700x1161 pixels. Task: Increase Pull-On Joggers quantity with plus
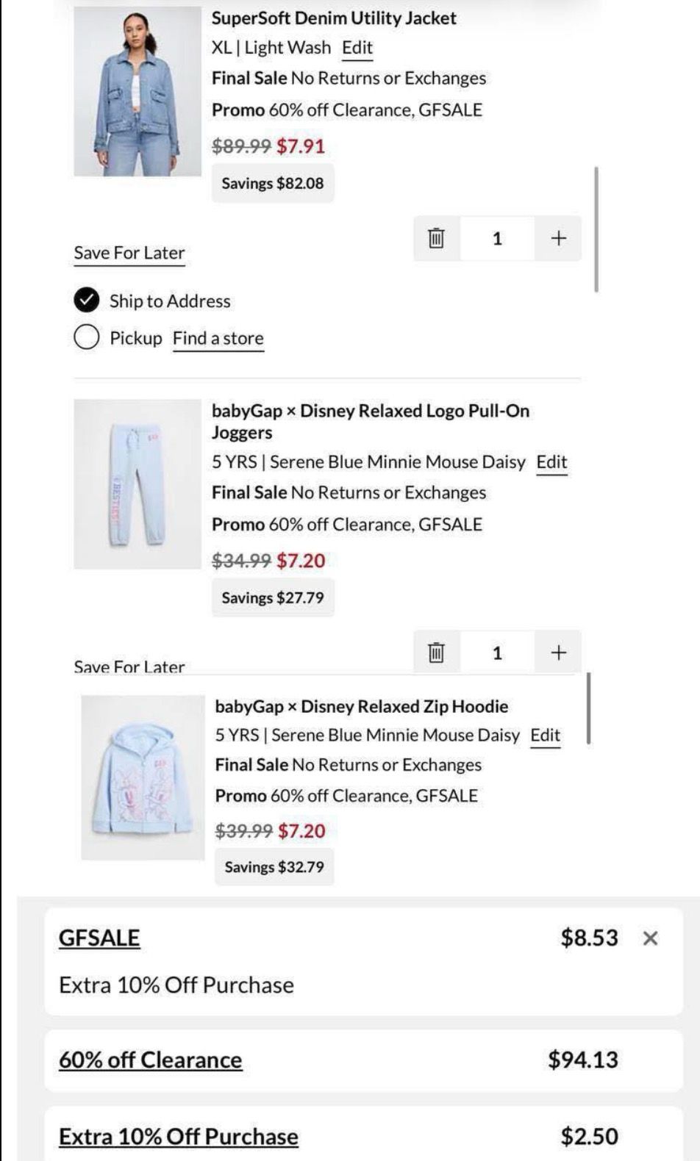(x=558, y=653)
